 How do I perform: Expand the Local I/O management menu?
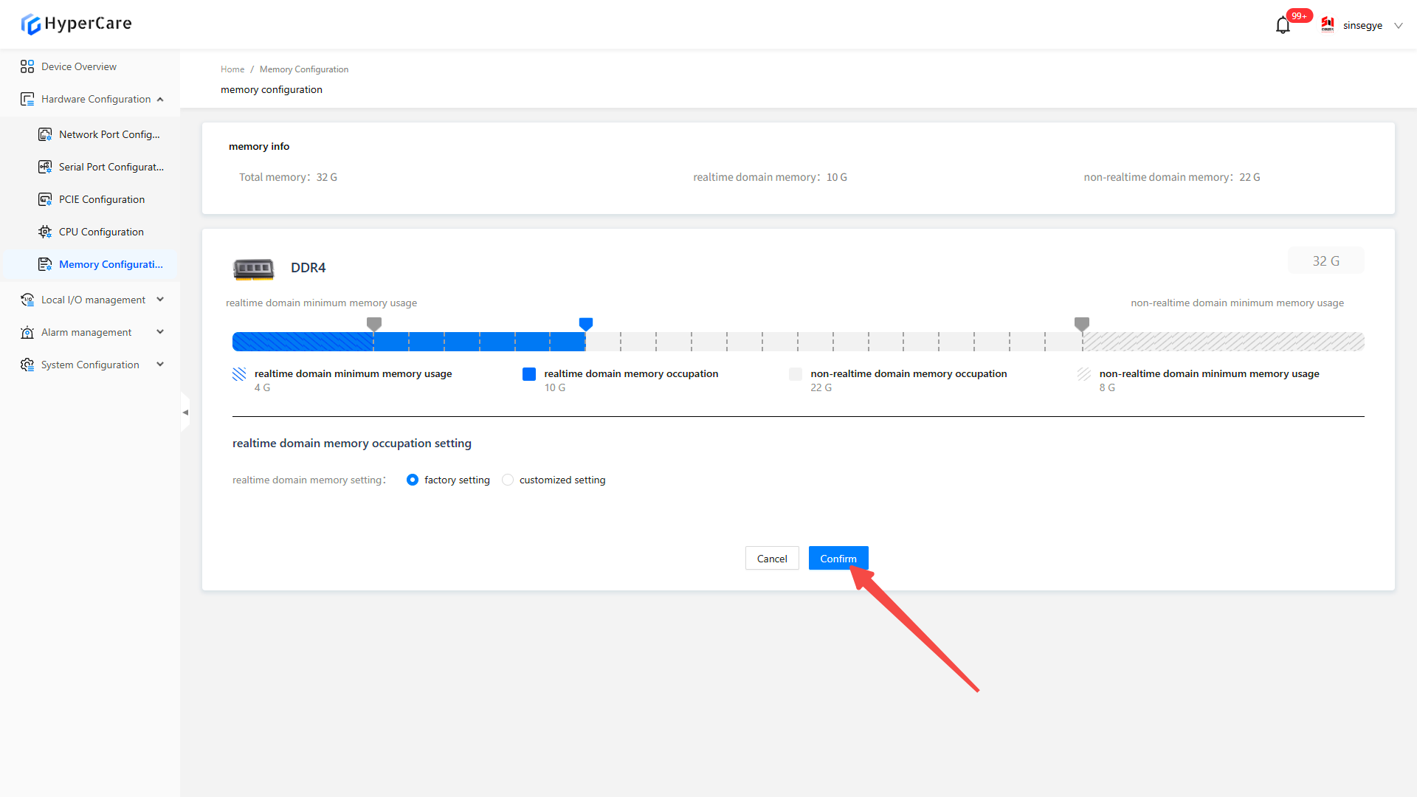[160, 300]
